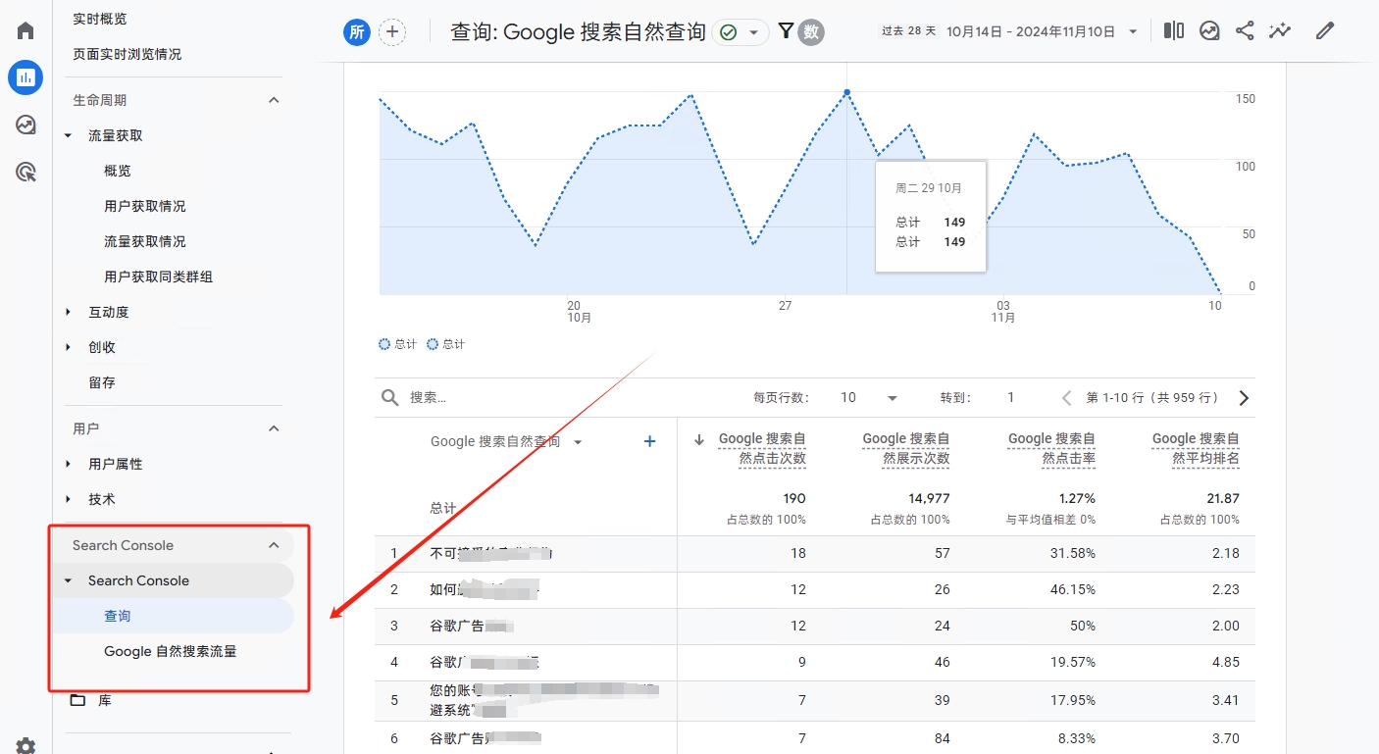
Task: Open the insights chart icon in header
Action: pos(1209,31)
